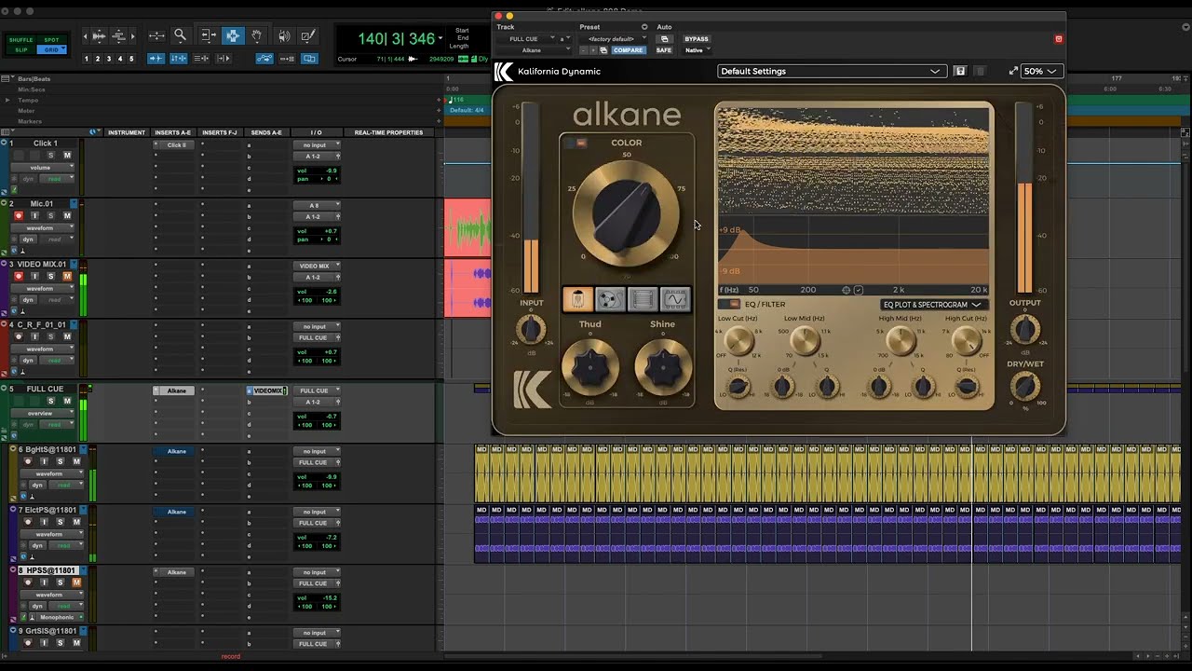Click the SAFE automation button

pos(663,50)
